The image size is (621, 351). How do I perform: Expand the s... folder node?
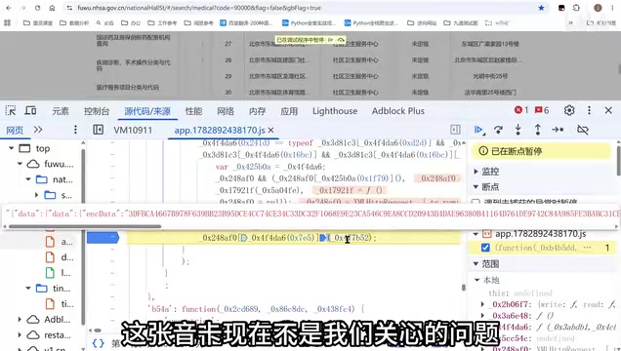click(x=36, y=195)
